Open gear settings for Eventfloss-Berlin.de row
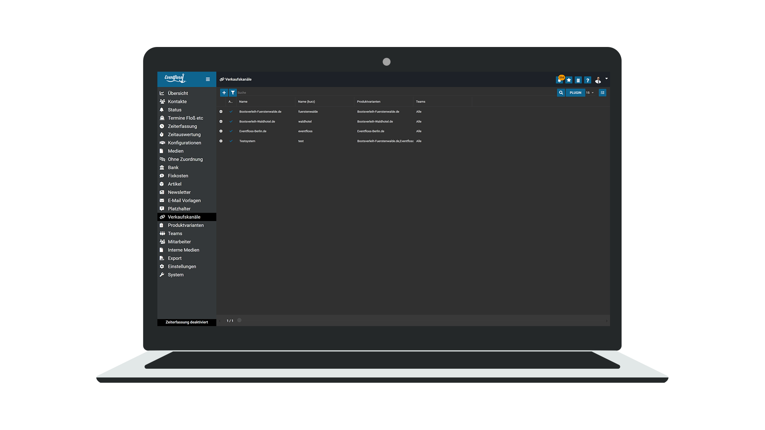This screenshot has height=430, width=765. 221,131
